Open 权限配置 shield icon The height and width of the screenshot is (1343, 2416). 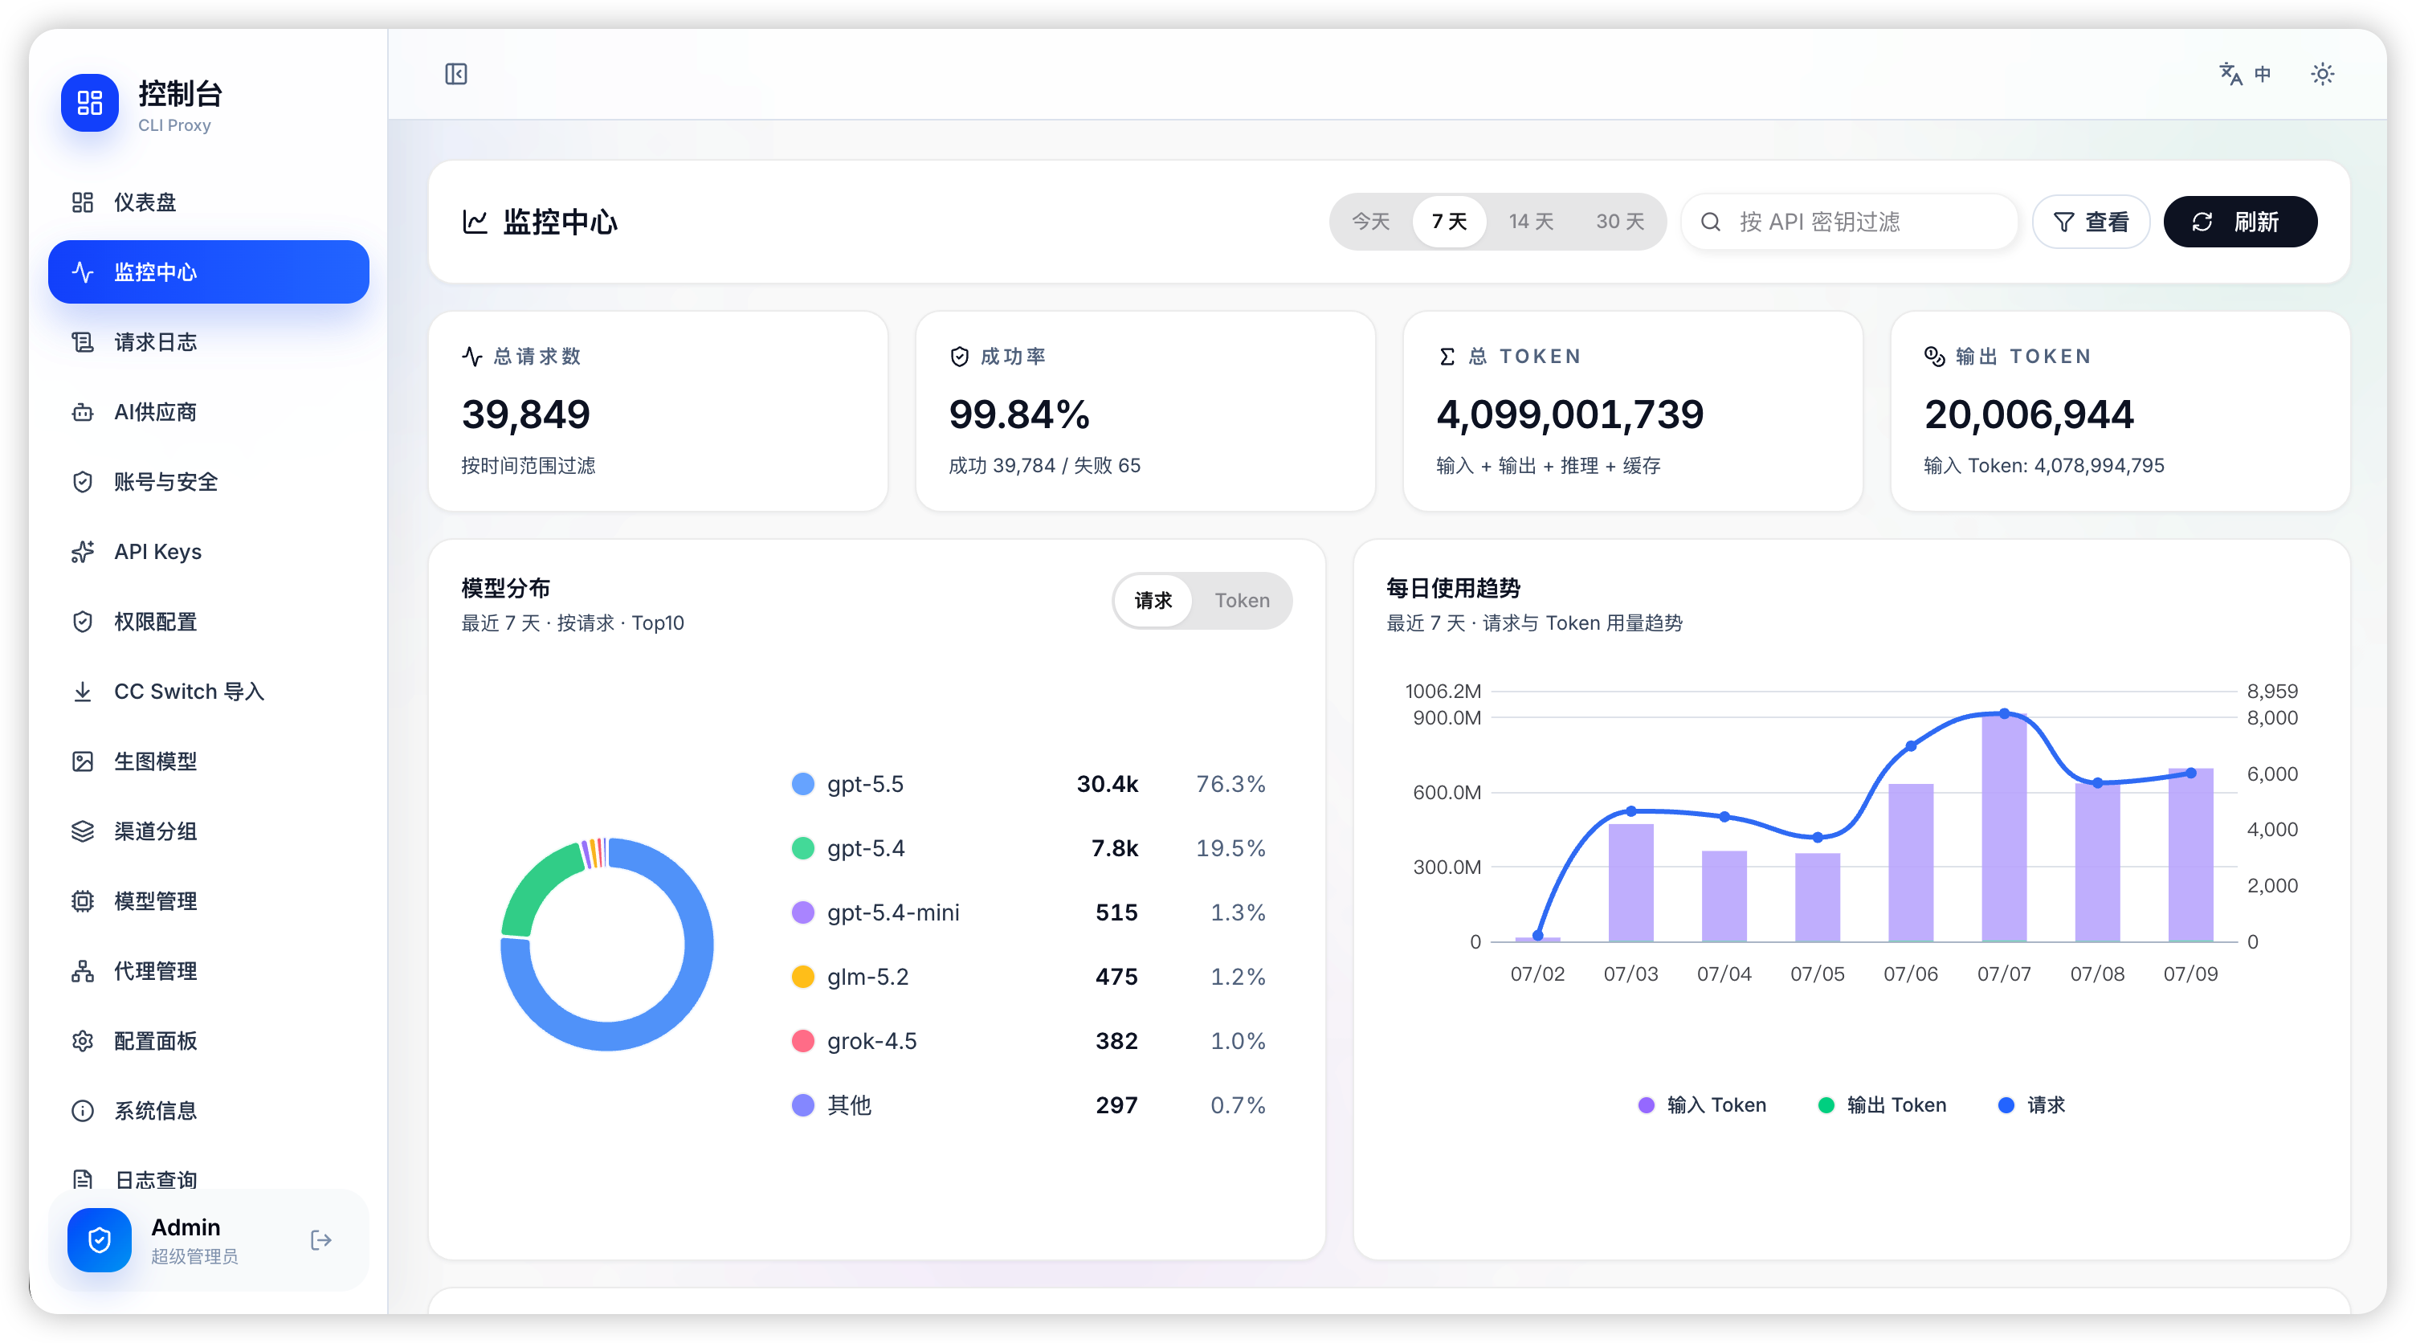(x=83, y=622)
